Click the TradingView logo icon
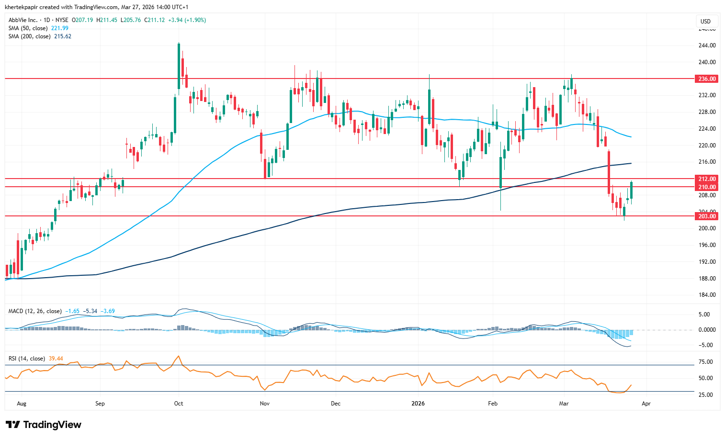725x439 pixels. (12, 425)
